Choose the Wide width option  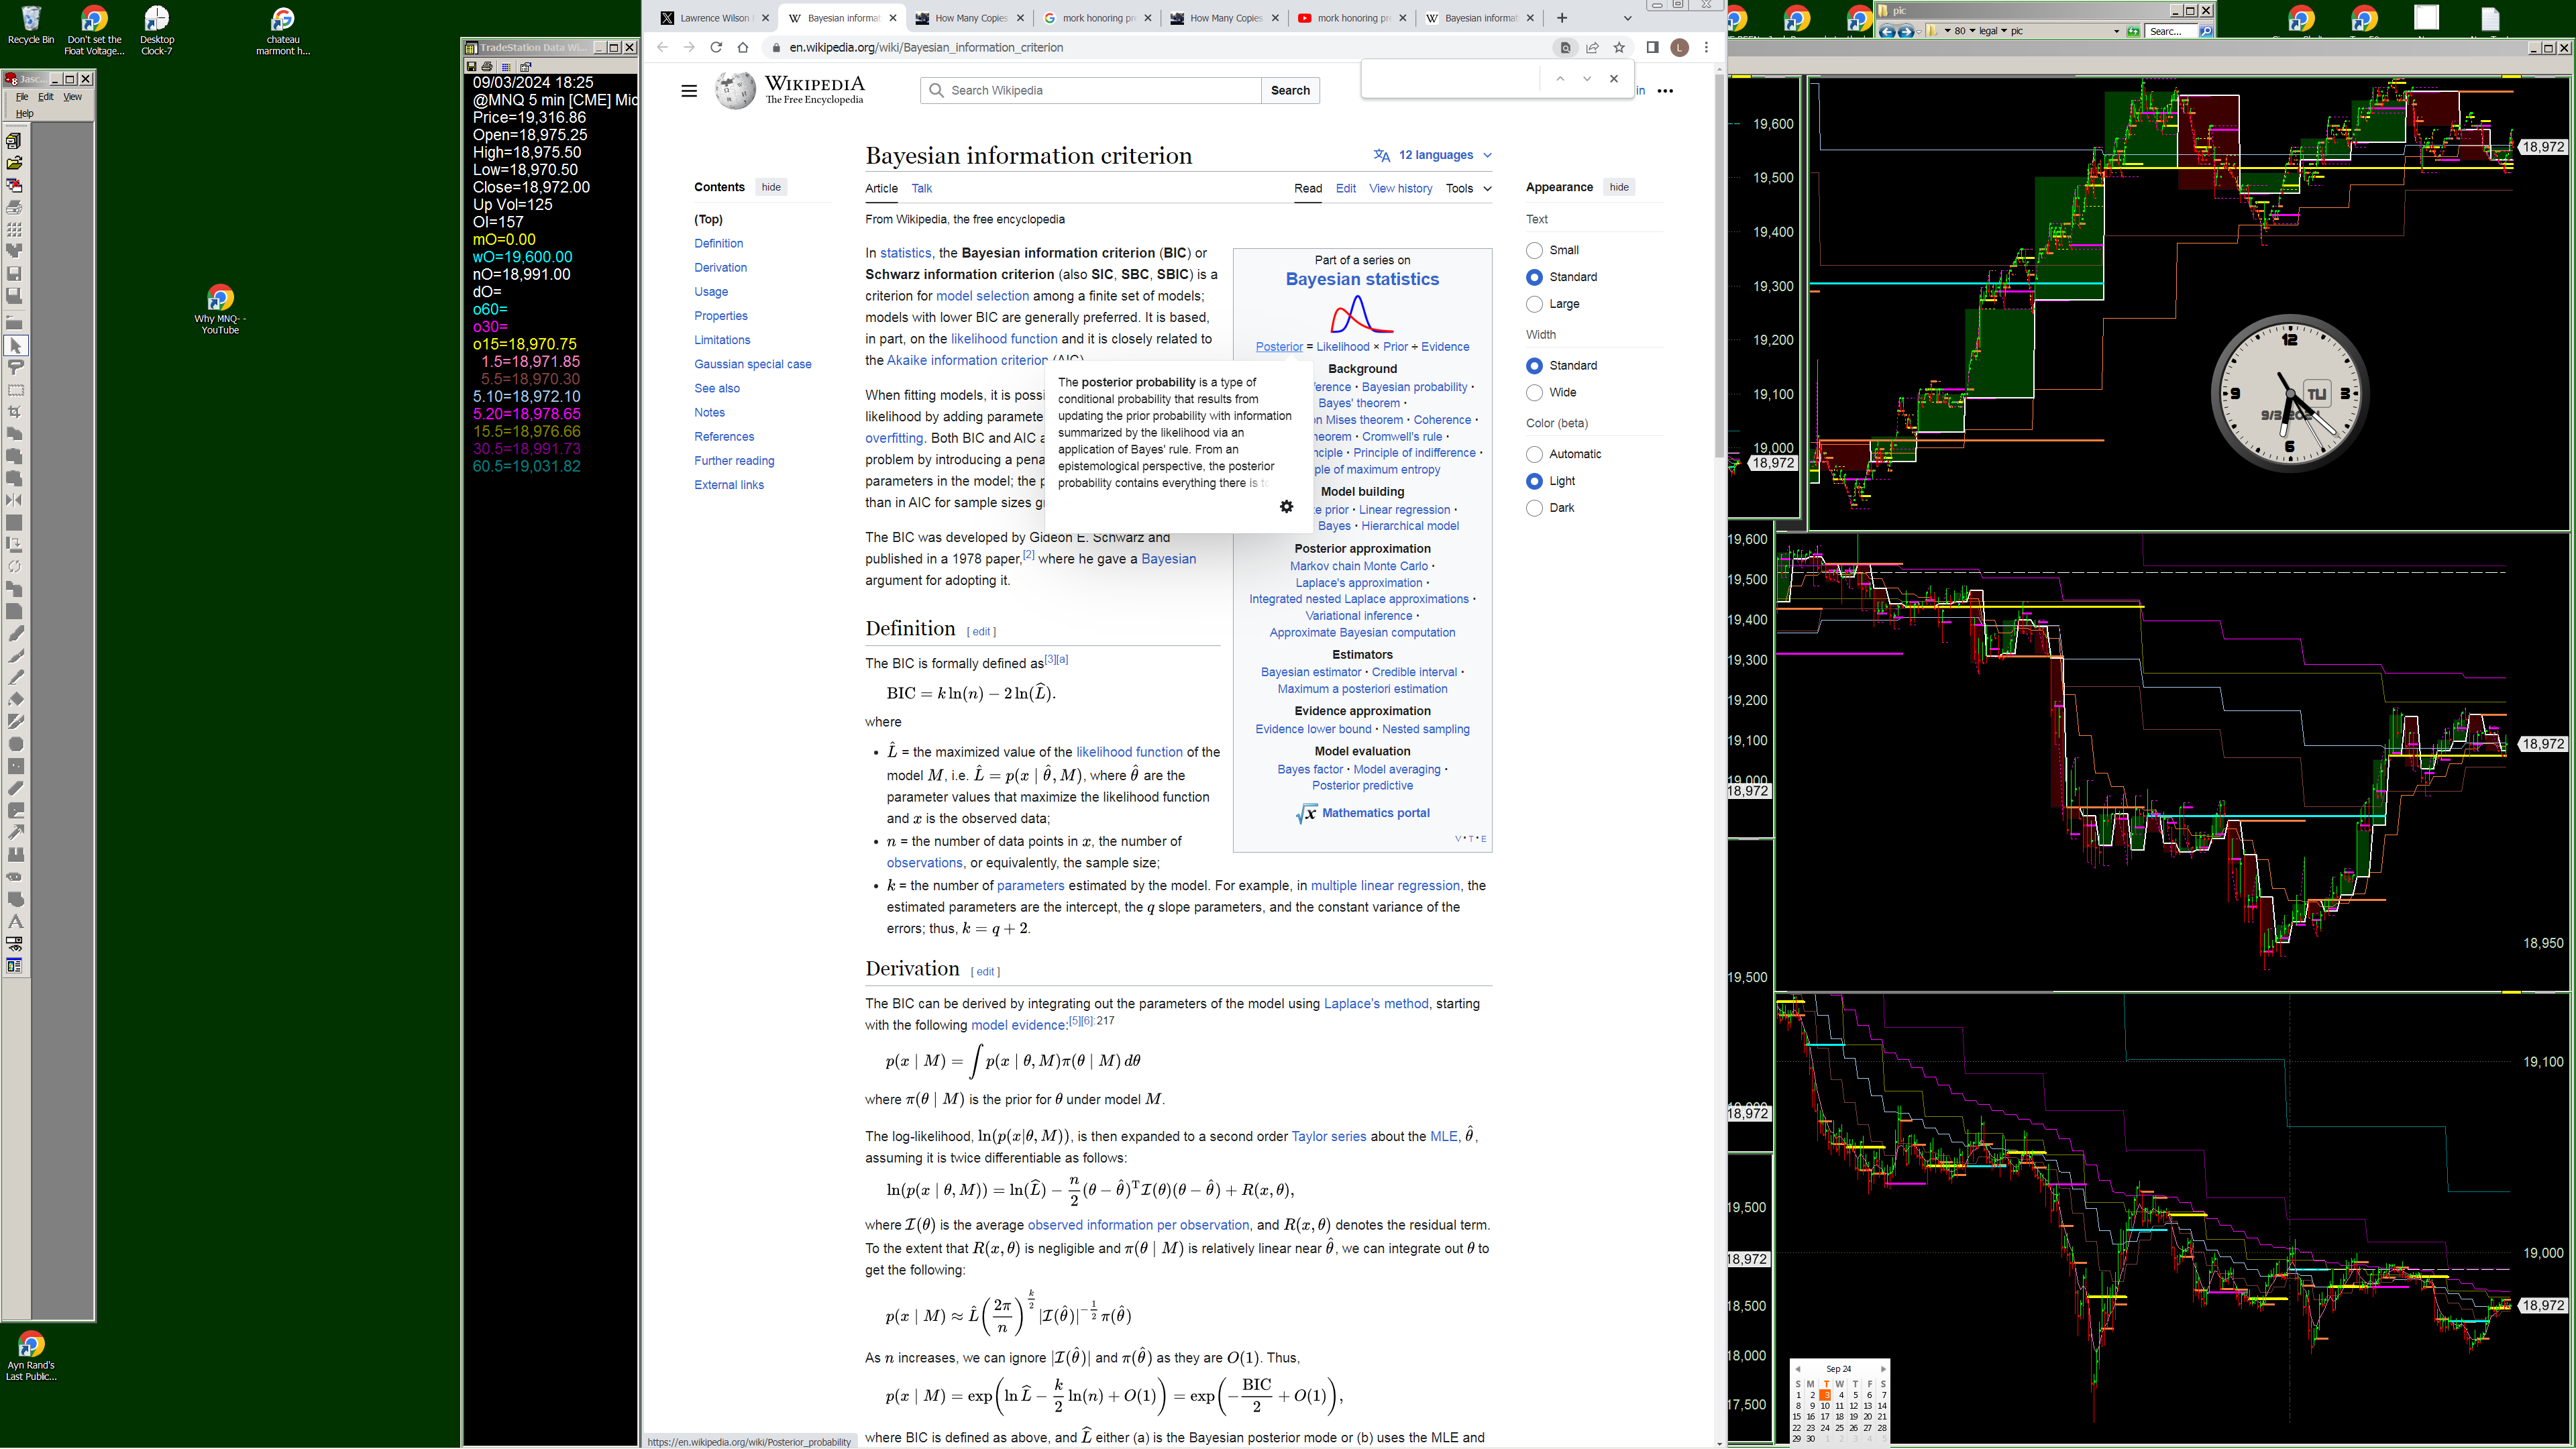coord(1534,393)
